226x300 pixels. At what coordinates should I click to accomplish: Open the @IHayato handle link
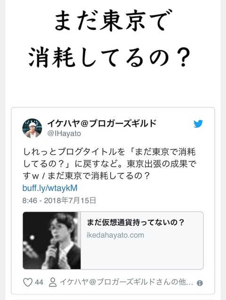(x=64, y=133)
